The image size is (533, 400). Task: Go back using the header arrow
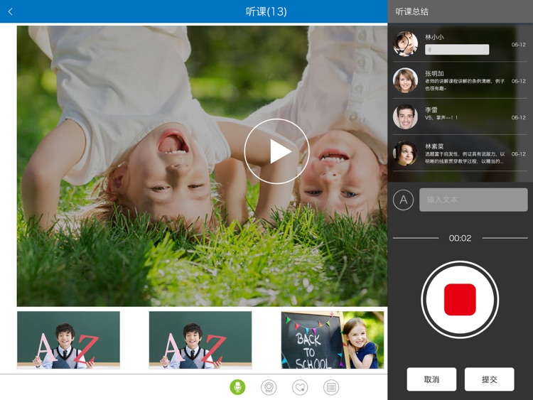tap(10, 11)
